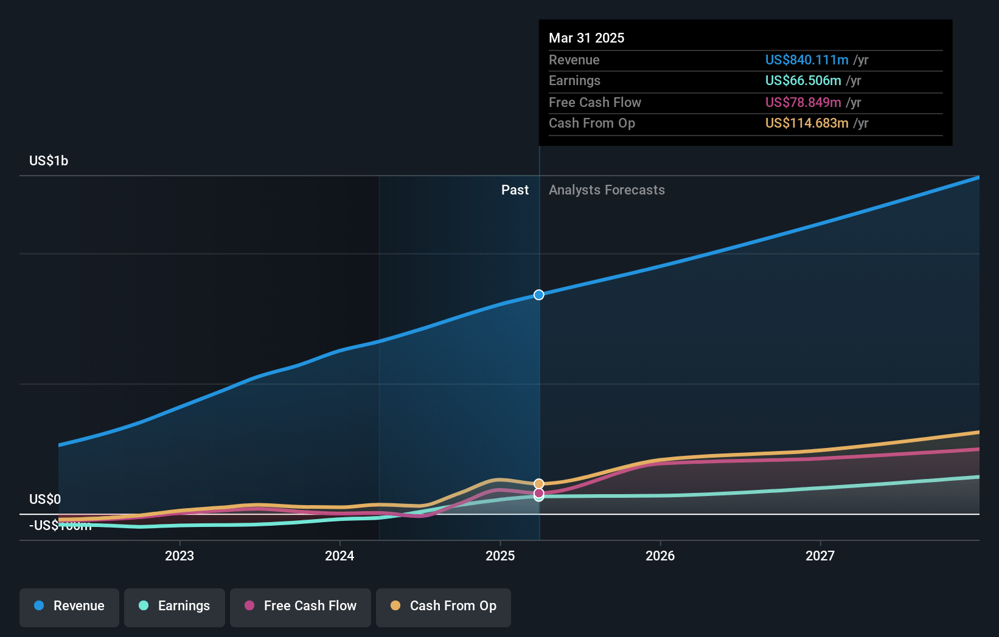999x637 pixels.
Task: Toggle the Free Cash Flow legend button
Action: coord(301,607)
